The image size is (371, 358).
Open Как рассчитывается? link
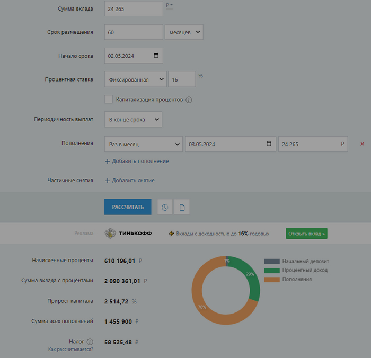point(70,349)
